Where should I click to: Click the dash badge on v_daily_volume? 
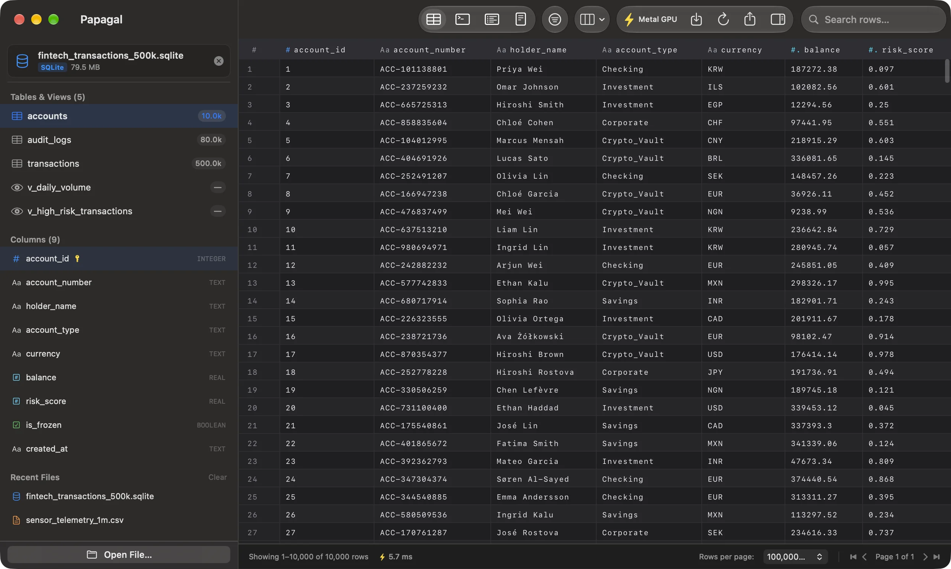pyautogui.click(x=217, y=188)
